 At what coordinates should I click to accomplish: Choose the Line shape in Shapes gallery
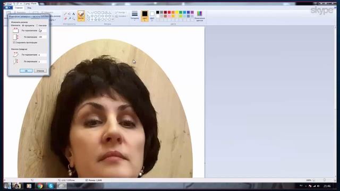[89, 12]
